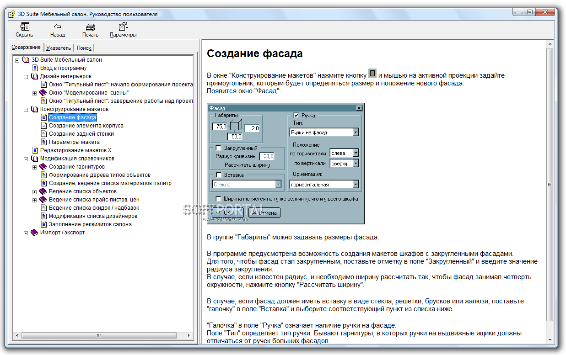Click the closed book icon beside Ведение списка объектов
The width and height of the screenshot is (566, 355).
pos(43,191)
